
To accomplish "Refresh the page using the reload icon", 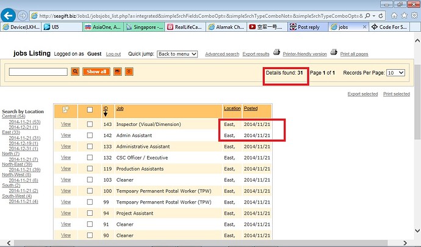I will 381,16.
